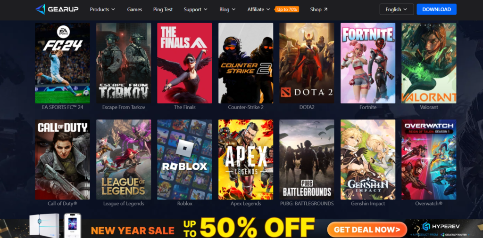Viewport: 483px width, 238px height.
Task: Expand the Support dropdown menu
Action: click(x=196, y=9)
